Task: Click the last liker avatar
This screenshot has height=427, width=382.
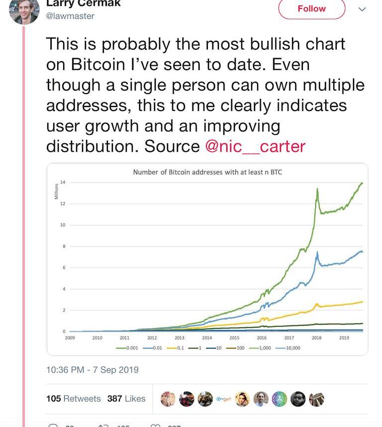Action: (x=316, y=399)
